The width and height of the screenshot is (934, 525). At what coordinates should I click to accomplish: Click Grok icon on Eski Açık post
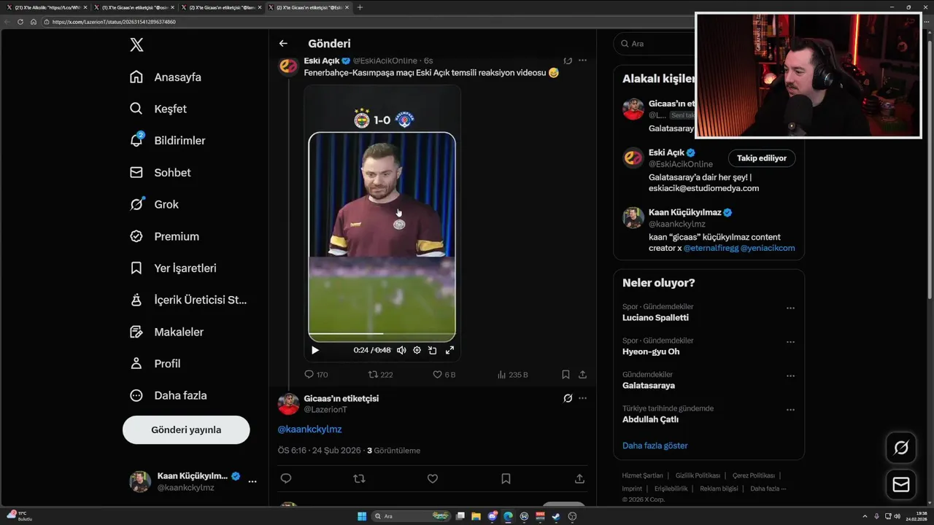click(x=568, y=61)
